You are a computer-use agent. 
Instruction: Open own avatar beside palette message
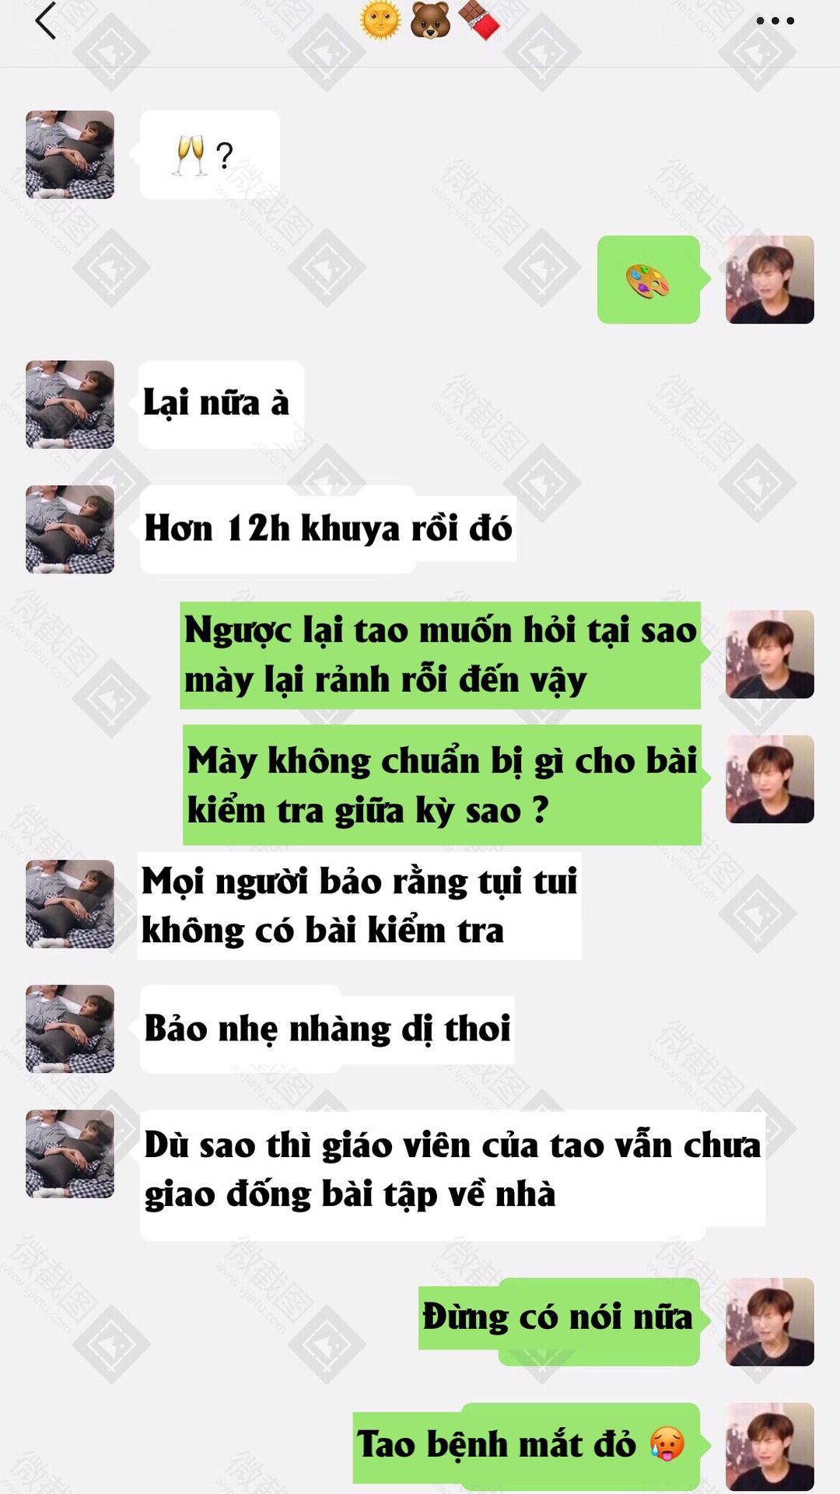pos(770,279)
